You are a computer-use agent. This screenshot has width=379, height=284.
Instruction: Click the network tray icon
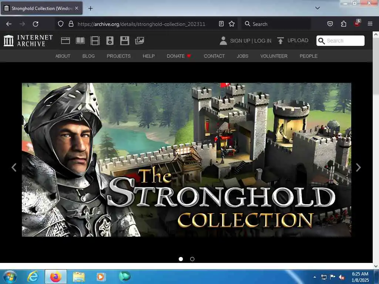pos(323,277)
